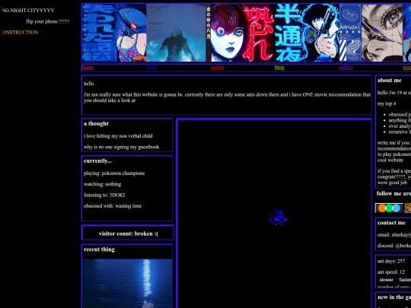Click the large blue kanji beside the gun holder
This screenshot has height=308, width=411.
[x=288, y=33]
